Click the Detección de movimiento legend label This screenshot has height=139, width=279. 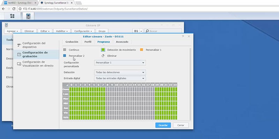(x=121, y=50)
